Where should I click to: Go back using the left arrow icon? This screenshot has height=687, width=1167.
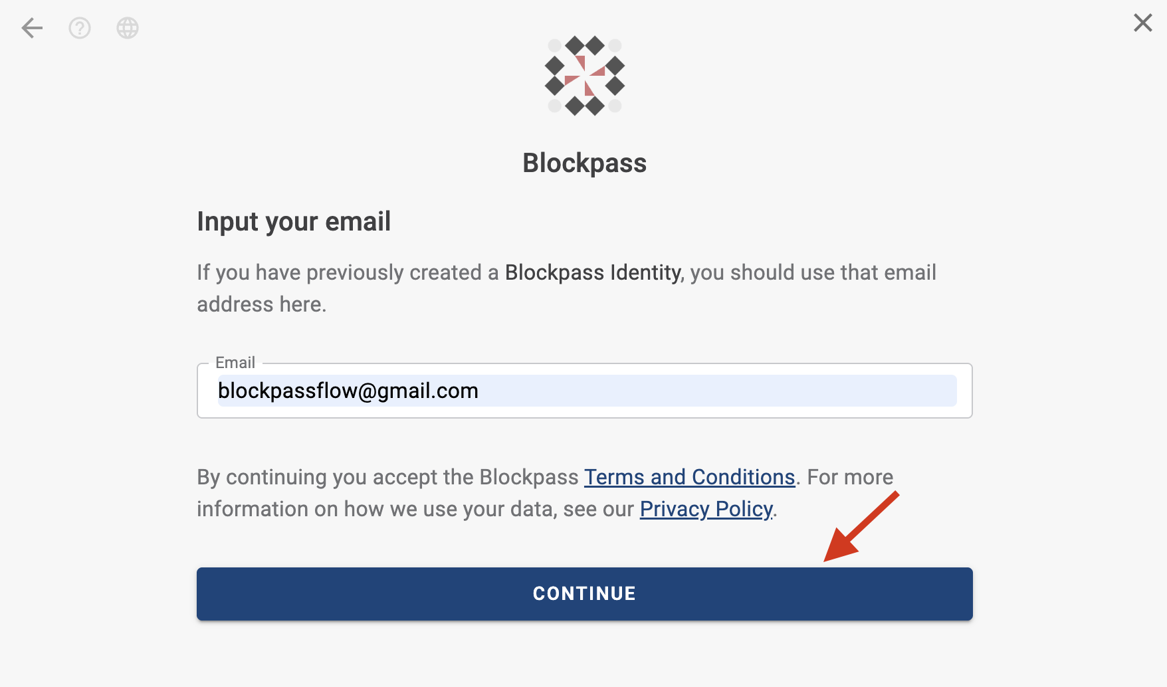pos(32,28)
